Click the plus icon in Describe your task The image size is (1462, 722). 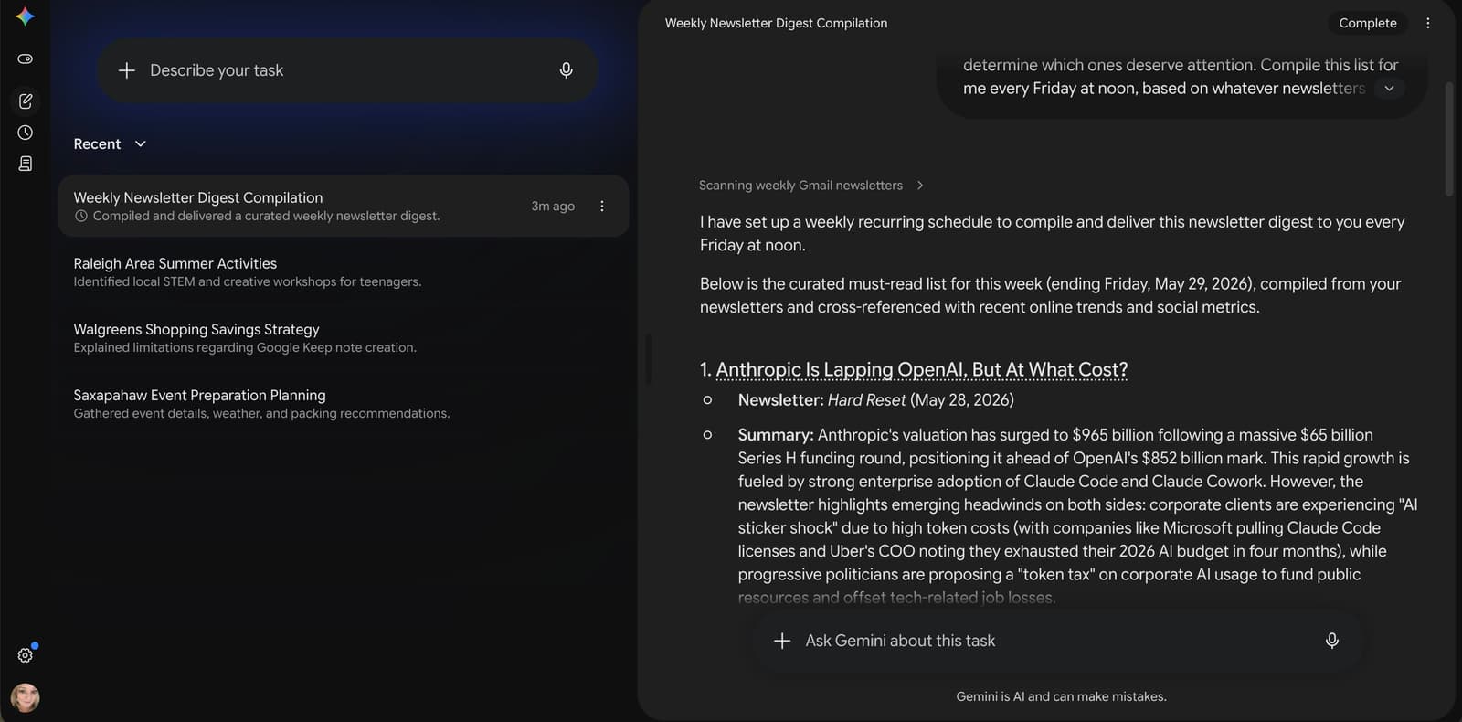tap(127, 70)
